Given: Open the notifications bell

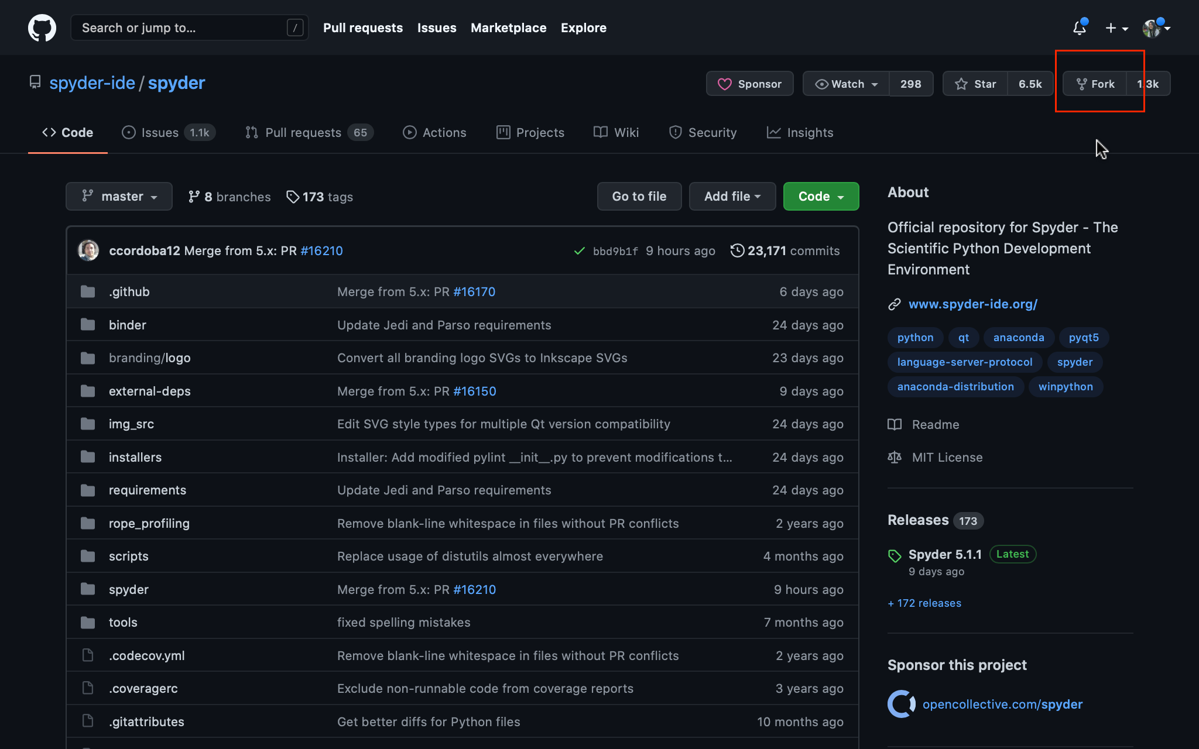Looking at the screenshot, I should click(x=1079, y=28).
